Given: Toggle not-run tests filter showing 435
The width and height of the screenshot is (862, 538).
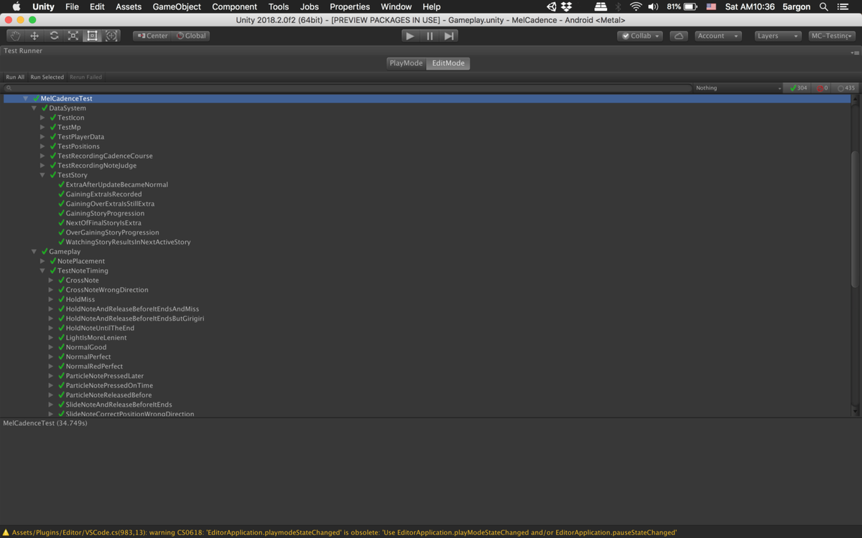Looking at the screenshot, I should (846, 88).
